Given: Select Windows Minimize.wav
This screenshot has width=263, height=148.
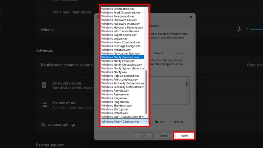Looking at the screenshot, I should pos(122,50).
